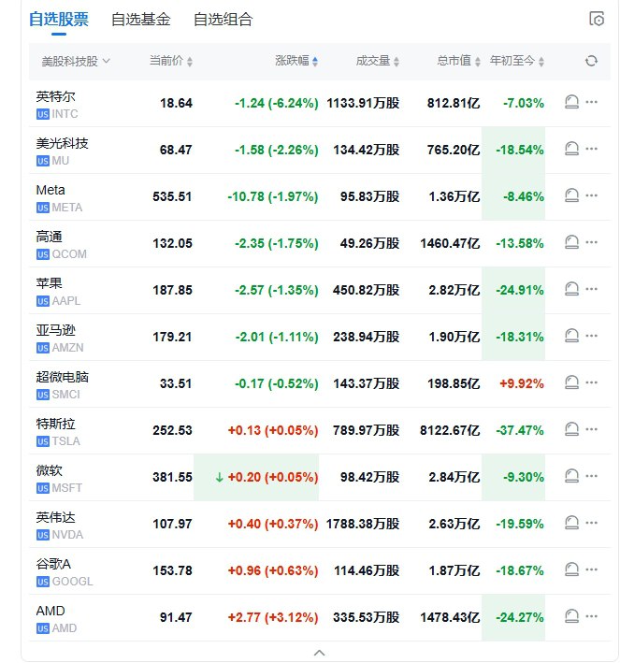Set alert bell for 英特尔 INTC
Viewport: 620px width, 663px height.
(571, 102)
